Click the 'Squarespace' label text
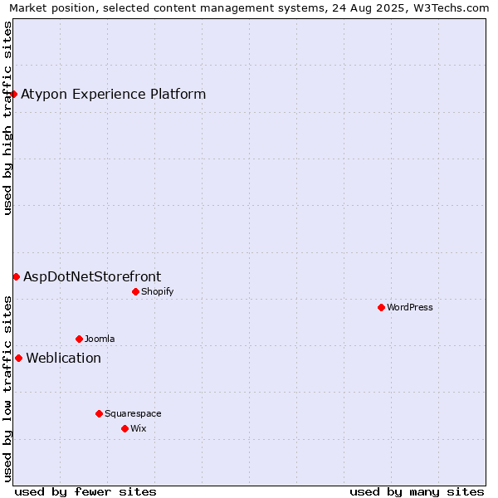The width and height of the screenshot is (498, 498). point(133,414)
